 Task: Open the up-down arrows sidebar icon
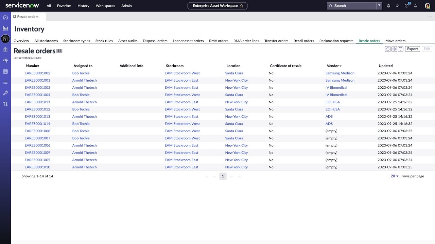point(5,104)
